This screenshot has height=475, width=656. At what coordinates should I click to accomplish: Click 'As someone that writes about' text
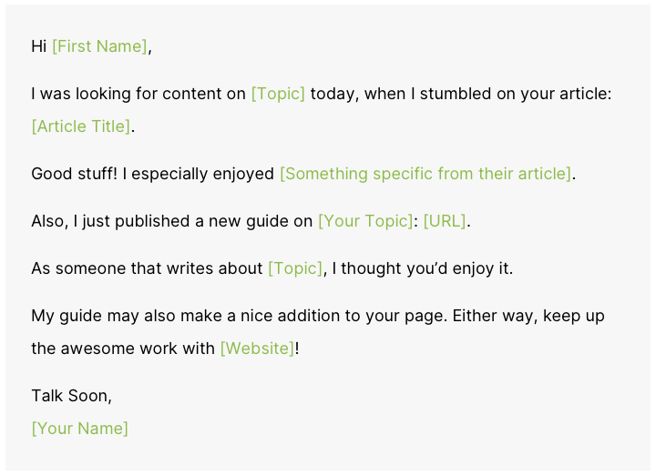147,268
